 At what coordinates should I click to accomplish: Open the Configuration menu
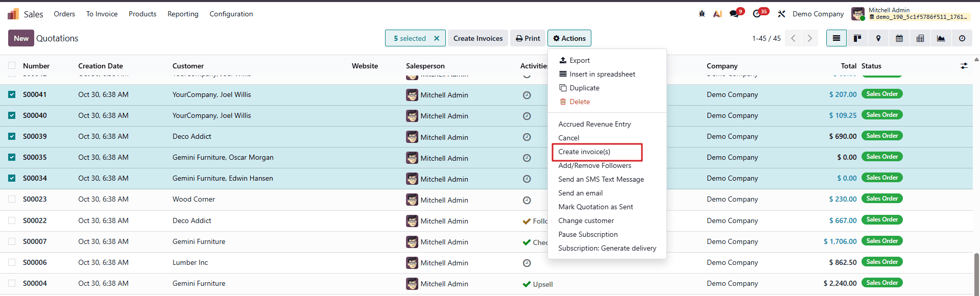231,14
